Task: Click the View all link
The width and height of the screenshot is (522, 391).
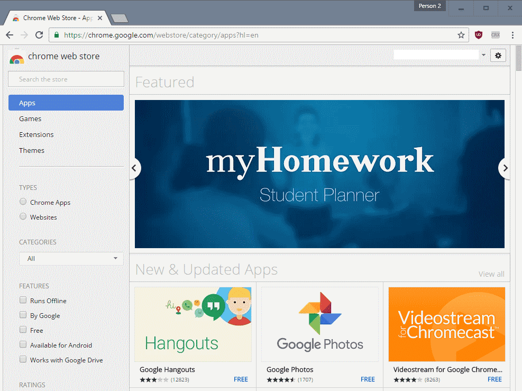Action: [491, 274]
